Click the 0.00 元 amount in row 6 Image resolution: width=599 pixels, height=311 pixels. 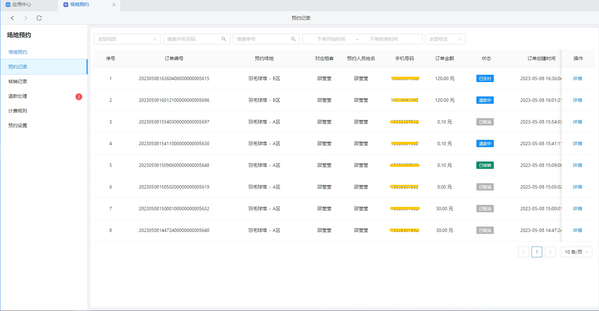pyautogui.click(x=445, y=187)
